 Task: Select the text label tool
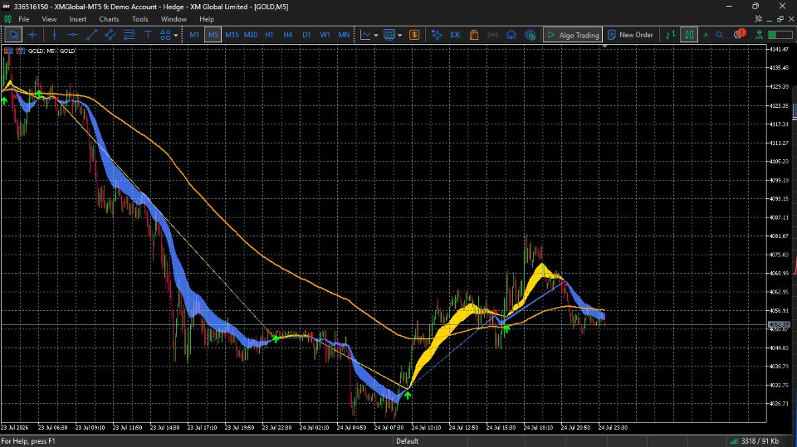pyautogui.click(x=148, y=35)
